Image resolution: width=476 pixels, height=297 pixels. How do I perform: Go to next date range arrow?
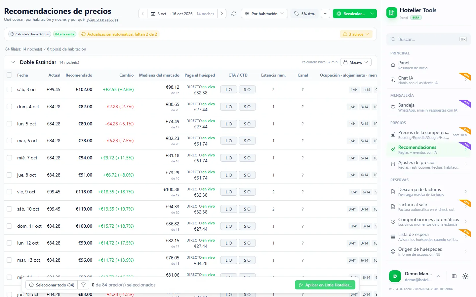pos(222,14)
